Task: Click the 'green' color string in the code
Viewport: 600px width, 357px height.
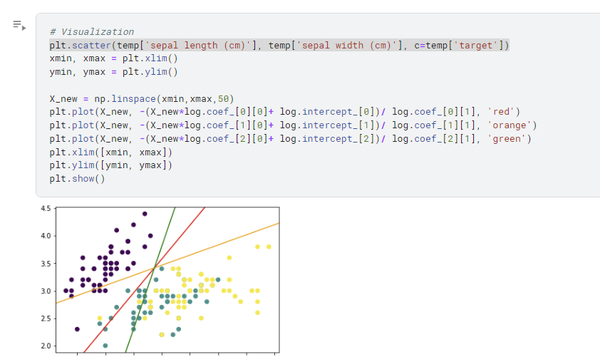Action: pyautogui.click(x=506, y=138)
